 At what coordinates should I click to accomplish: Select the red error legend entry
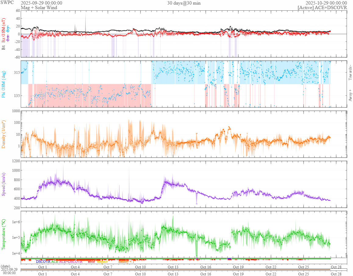pyautogui.click(x=91, y=262)
